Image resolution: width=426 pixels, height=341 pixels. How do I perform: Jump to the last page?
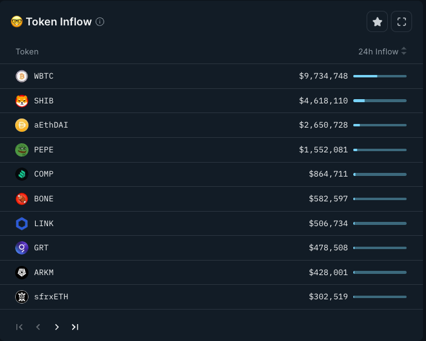(x=75, y=327)
